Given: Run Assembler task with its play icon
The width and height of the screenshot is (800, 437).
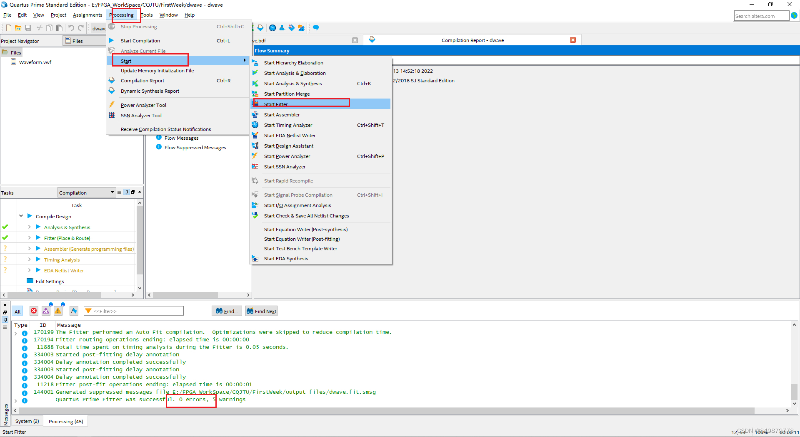Looking at the screenshot, I should point(38,249).
